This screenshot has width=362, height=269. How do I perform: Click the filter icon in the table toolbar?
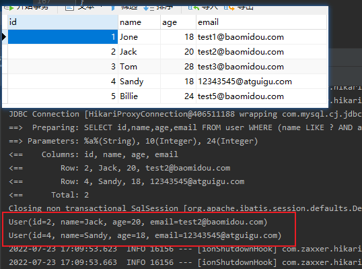114,8
